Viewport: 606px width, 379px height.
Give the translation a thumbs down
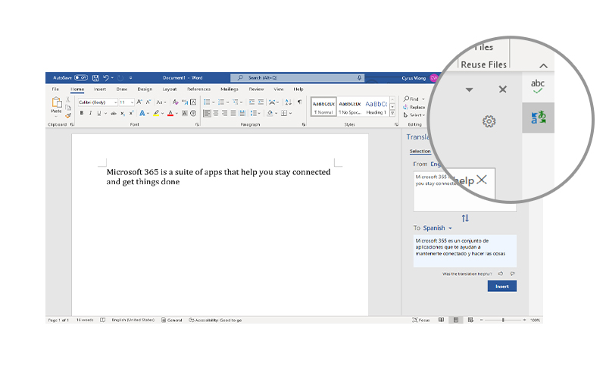pos(513,274)
